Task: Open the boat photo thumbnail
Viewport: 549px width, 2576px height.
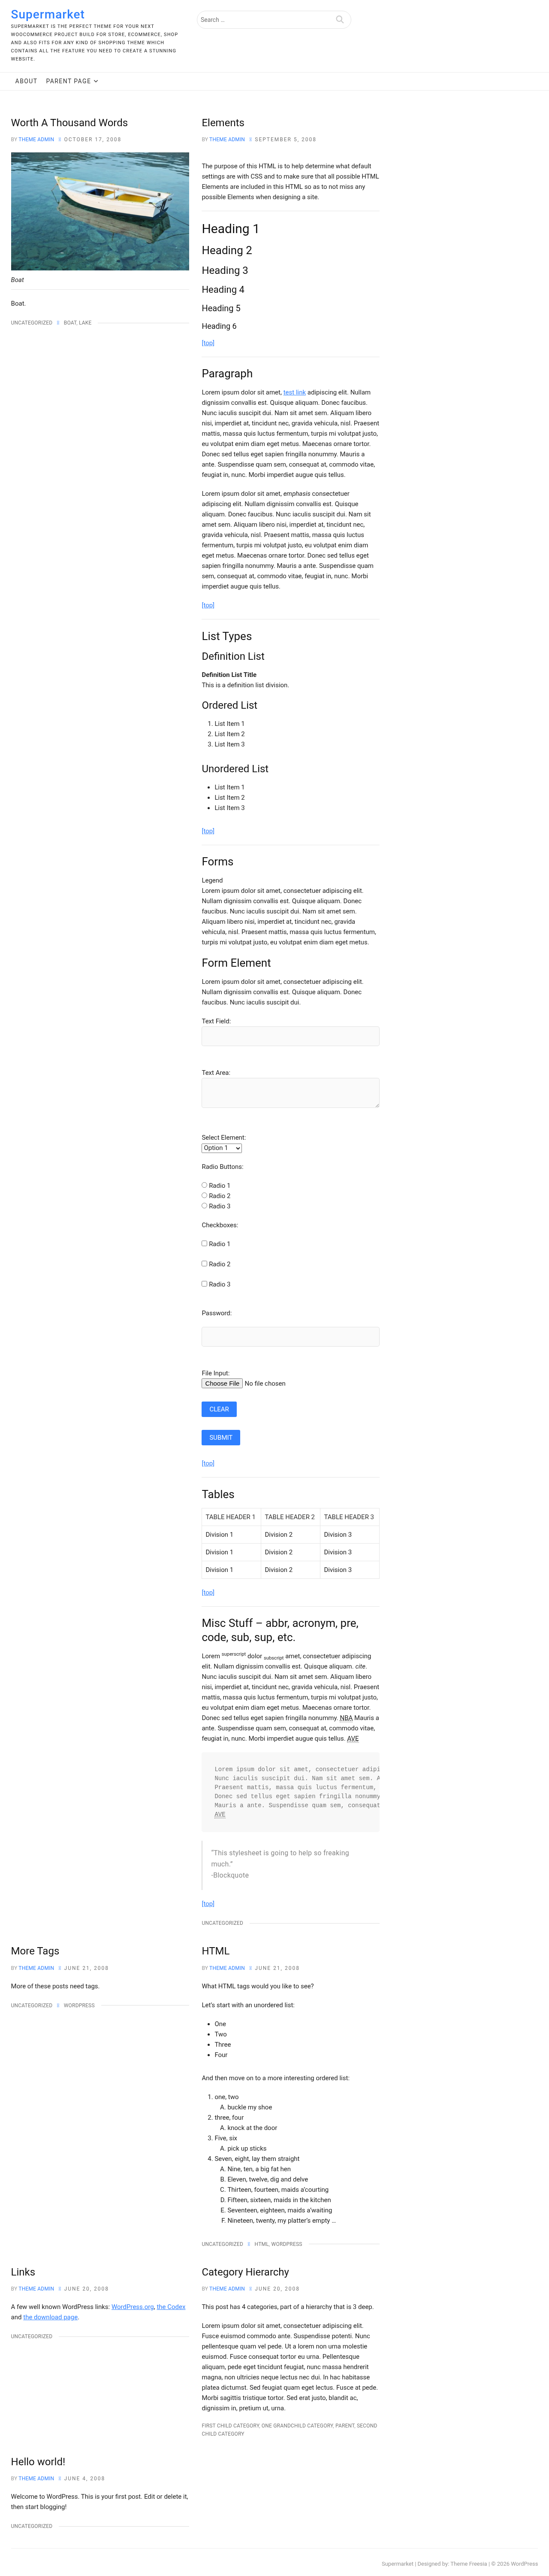Action: [x=100, y=211]
